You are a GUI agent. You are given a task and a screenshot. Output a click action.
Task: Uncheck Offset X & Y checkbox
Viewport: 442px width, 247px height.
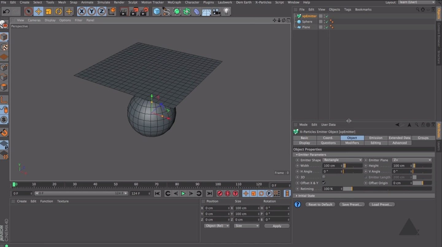pyautogui.click(x=324, y=183)
